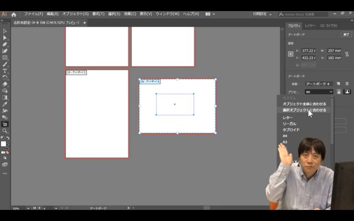Expand the status bar arrow menu

[128, 208]
